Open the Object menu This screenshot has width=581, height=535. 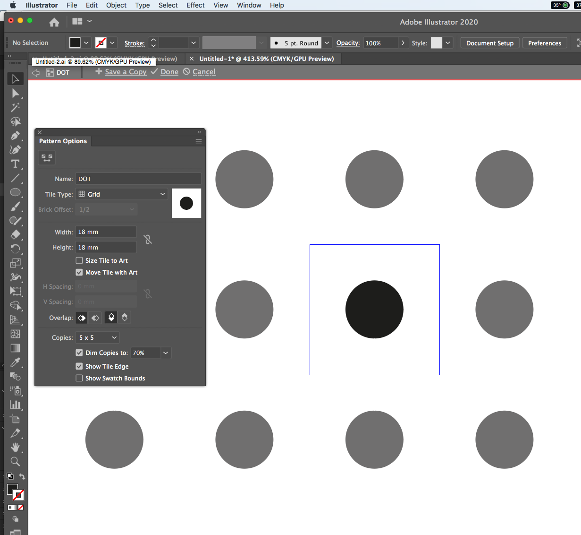[116, 5]
